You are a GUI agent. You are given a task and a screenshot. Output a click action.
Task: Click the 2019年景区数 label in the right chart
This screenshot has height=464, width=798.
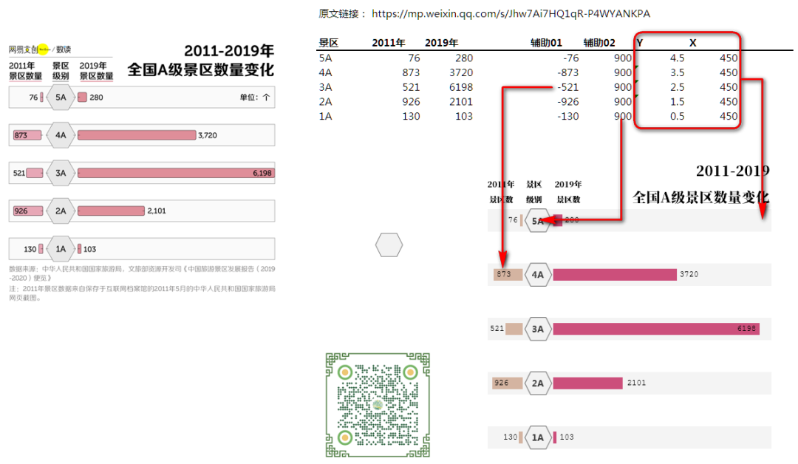[568, 192]
